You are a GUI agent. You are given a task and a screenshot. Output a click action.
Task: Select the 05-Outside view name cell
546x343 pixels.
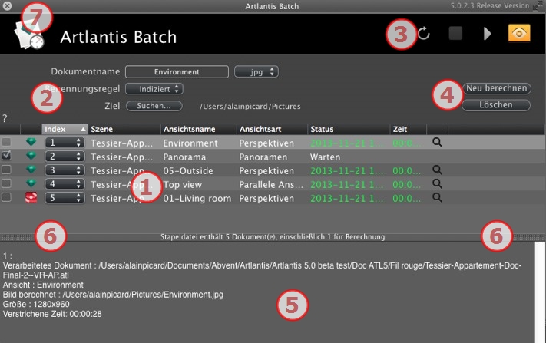pos(188,171)
